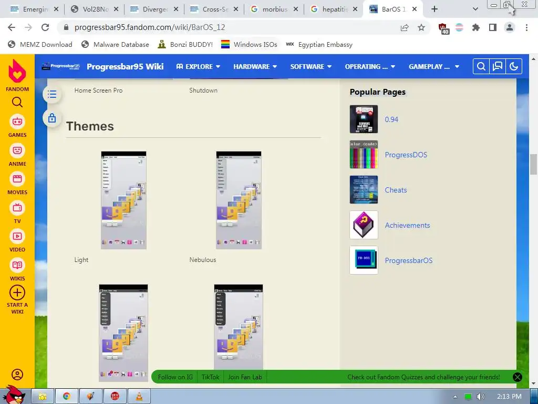
Task: Open the 0.94 popular page link
Action: [x=391, y=119]
